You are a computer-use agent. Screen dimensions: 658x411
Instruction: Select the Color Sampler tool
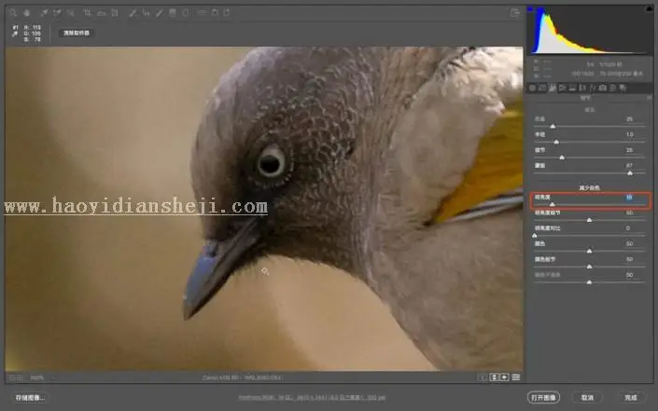point(57,13)
